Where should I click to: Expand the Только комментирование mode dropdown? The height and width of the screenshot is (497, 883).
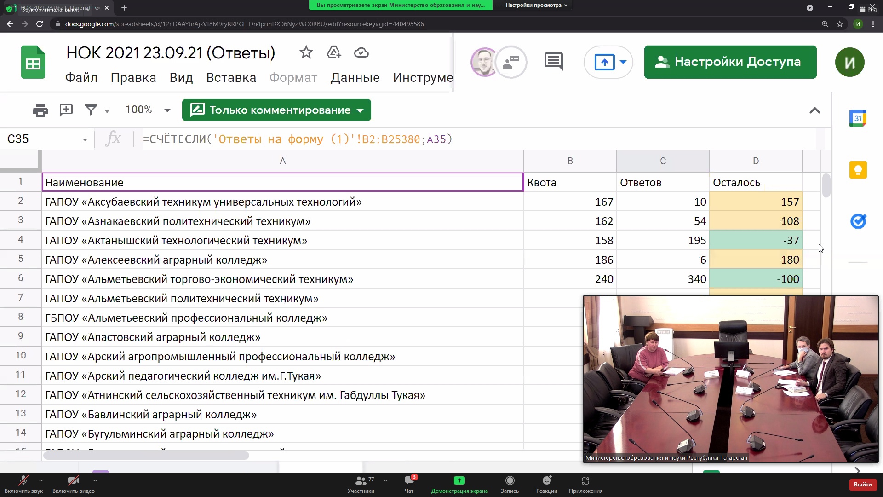point(360,110)
